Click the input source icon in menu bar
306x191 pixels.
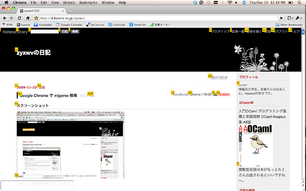click(244, 2)
